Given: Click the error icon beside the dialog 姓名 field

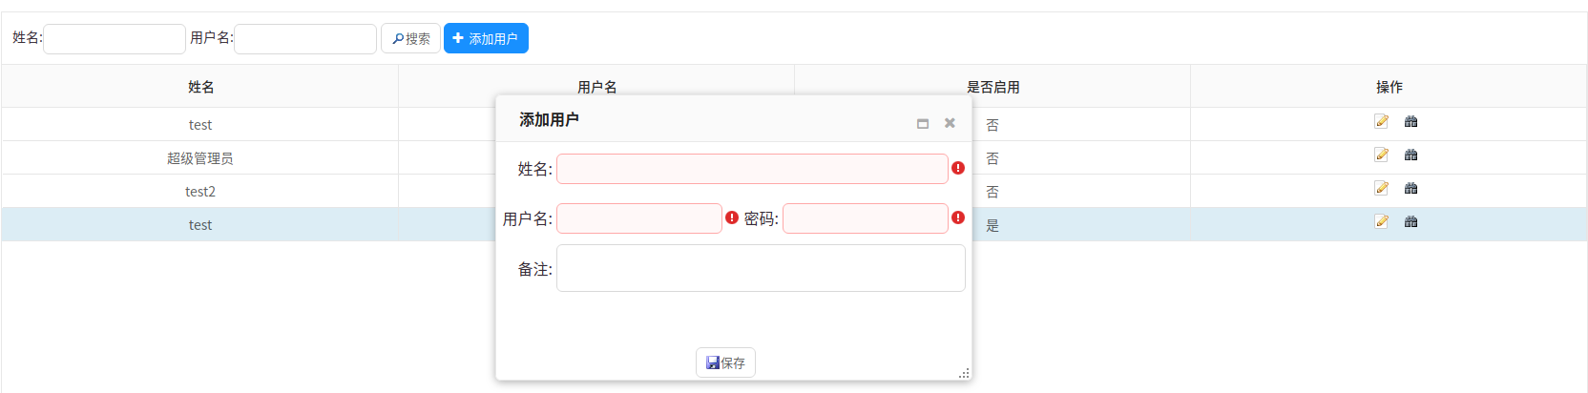Looking at the screenshot, I should [x=958, y=169].
